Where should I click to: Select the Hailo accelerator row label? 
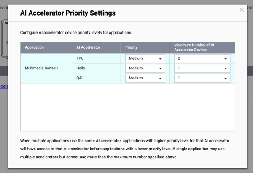[81, 68]
